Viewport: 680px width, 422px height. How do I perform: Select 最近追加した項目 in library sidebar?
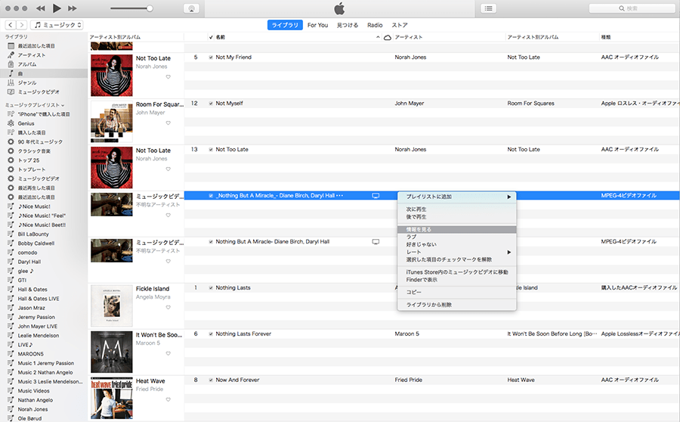coord(36,46)
